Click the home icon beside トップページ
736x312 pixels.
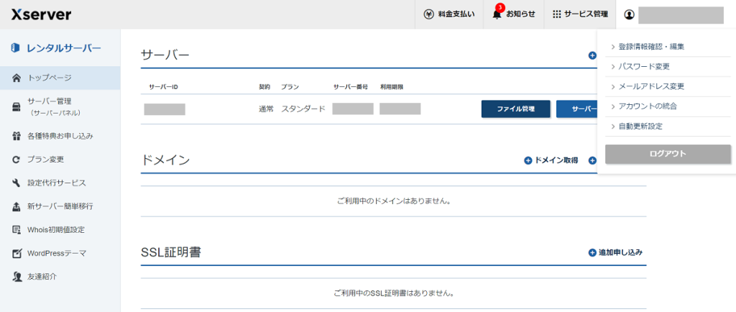tap(17, 78)
